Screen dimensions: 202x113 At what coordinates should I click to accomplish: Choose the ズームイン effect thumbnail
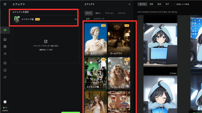click(x=96, y=40)
